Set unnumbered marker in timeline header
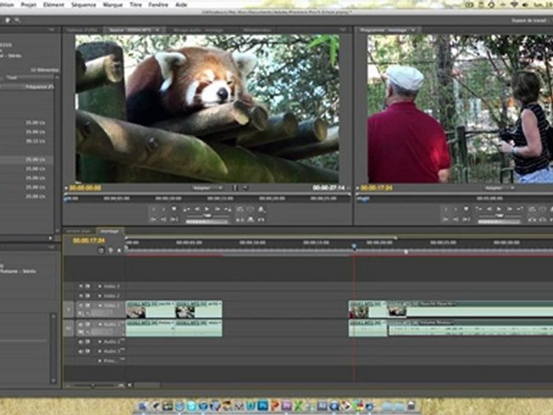The height and width of the screenshot is (415, 553). pyautogui.click(x=119, y=250)
